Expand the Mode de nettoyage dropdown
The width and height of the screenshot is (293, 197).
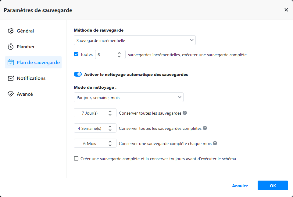pyautogui.click(x=128, y=97)
